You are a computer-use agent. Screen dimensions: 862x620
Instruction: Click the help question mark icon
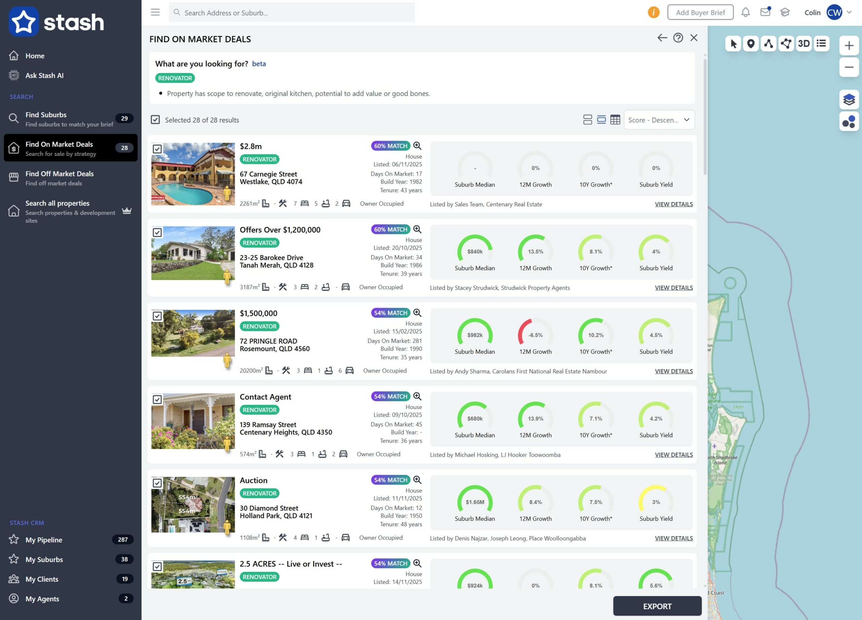(x=678, y=38)
